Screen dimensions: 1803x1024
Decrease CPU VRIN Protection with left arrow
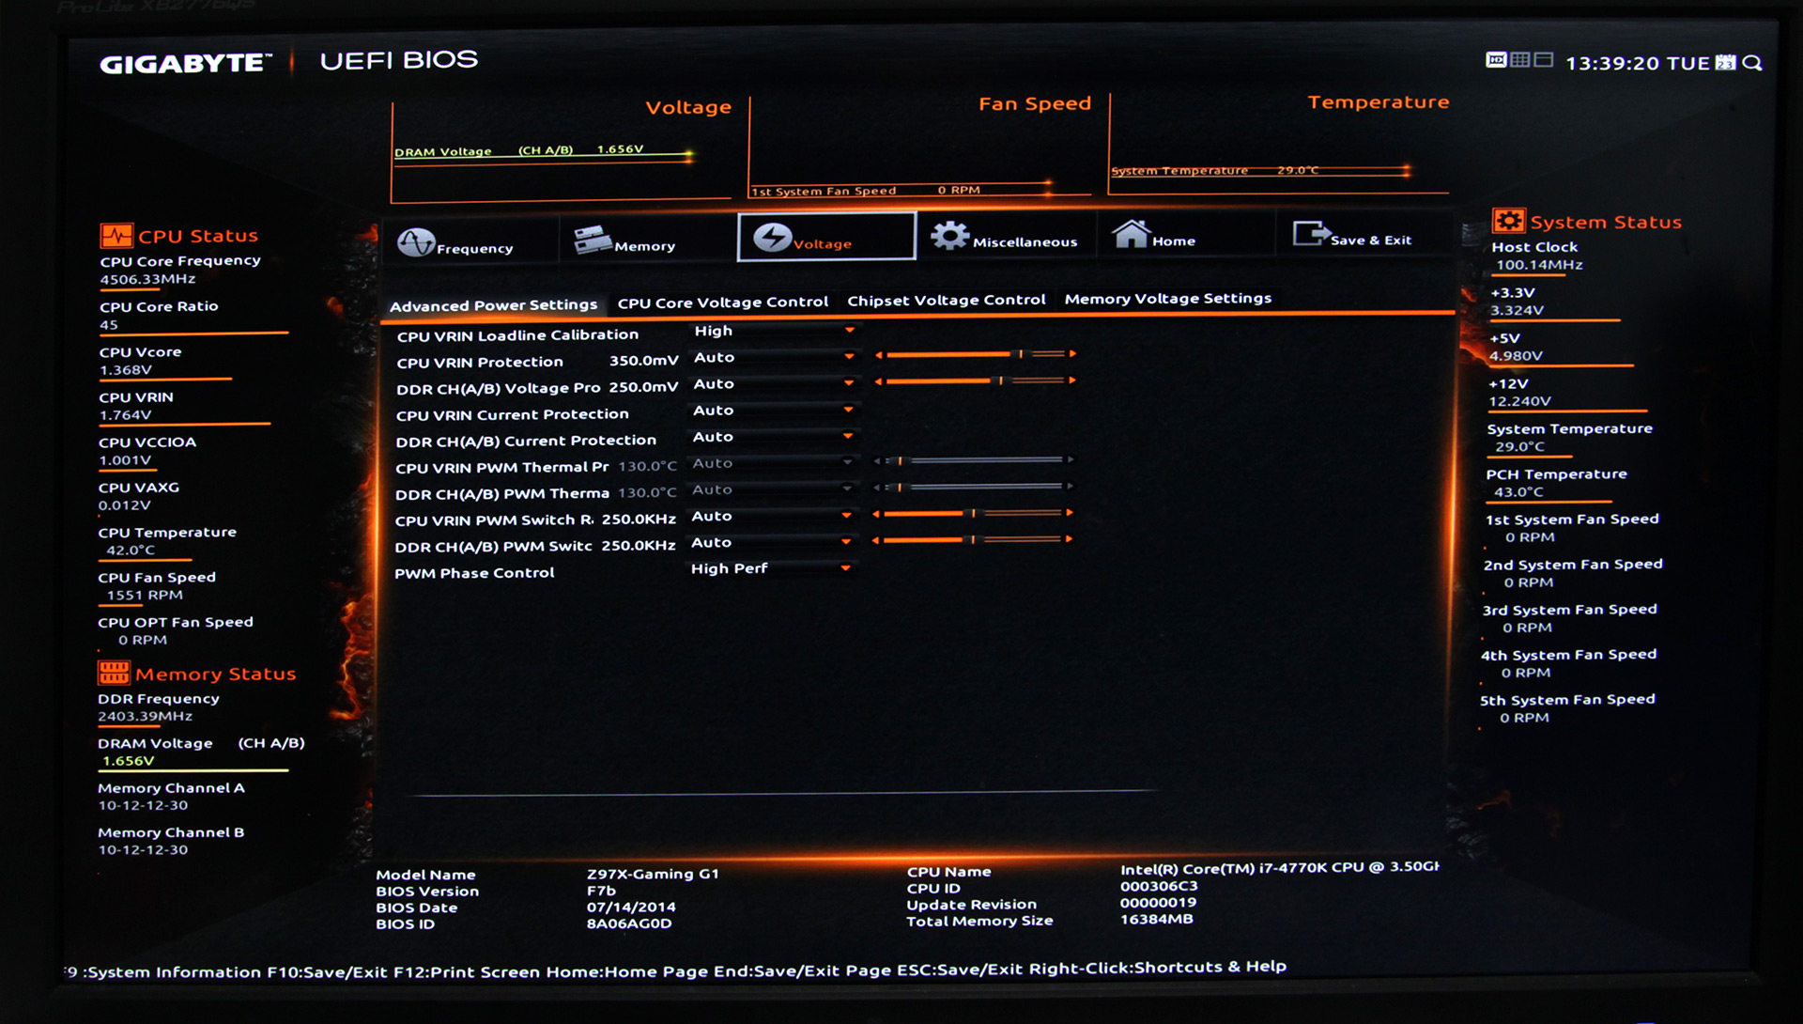click(x=879, y=355)
